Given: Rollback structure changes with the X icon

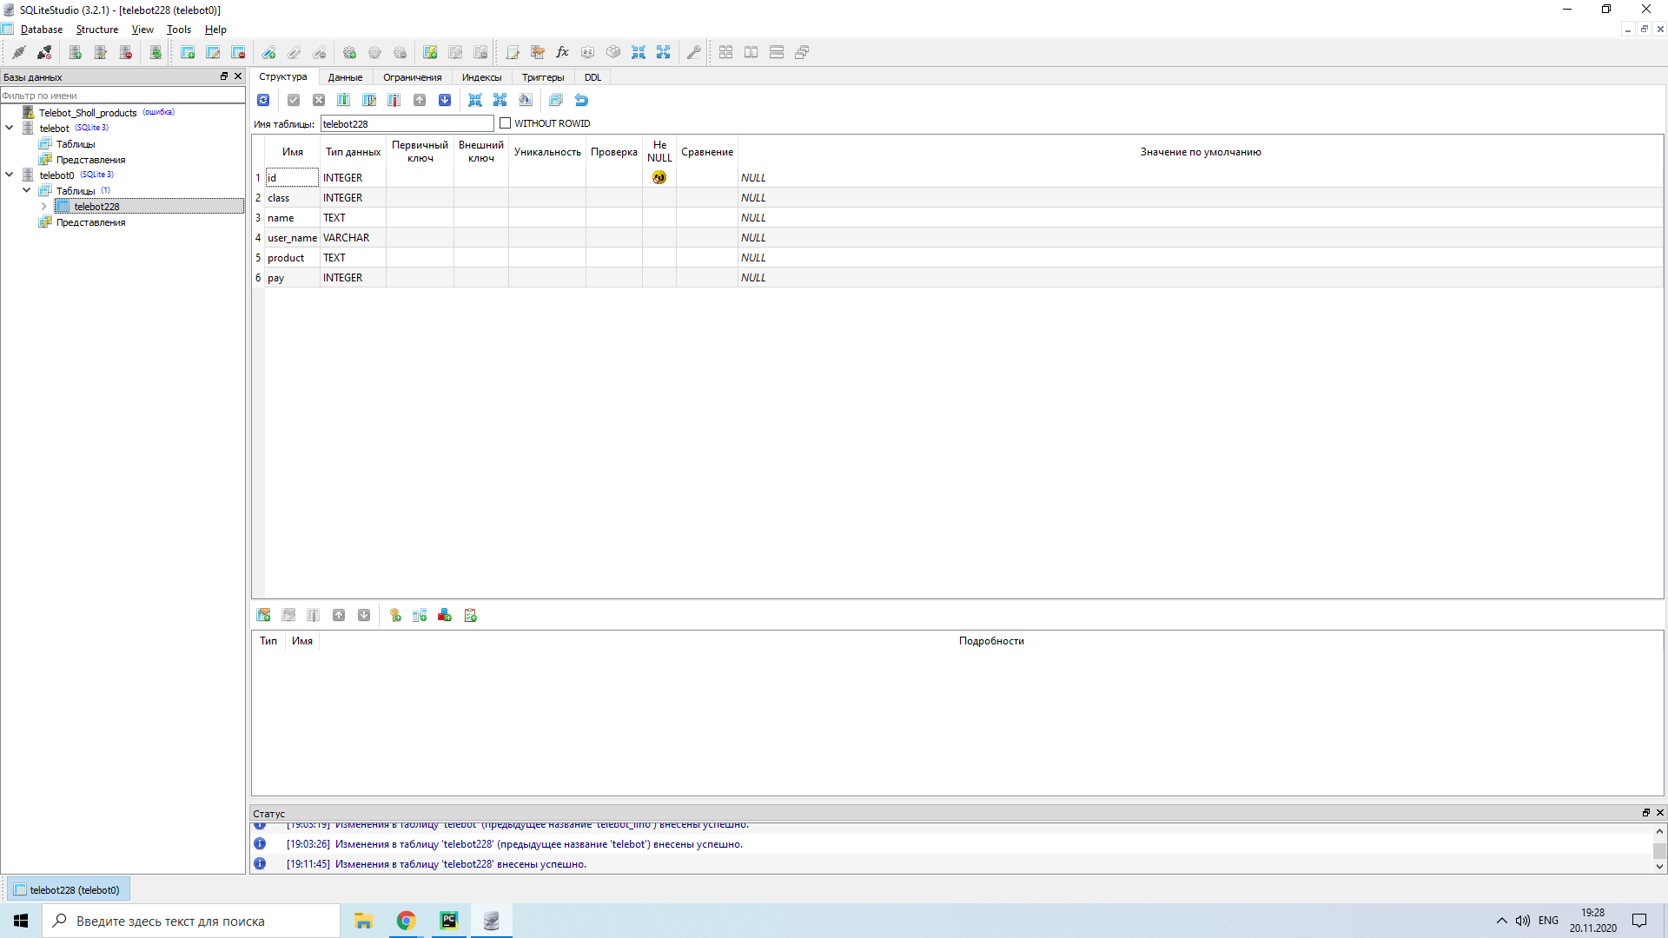Looking at the screenshot, I should pos(319,101).
